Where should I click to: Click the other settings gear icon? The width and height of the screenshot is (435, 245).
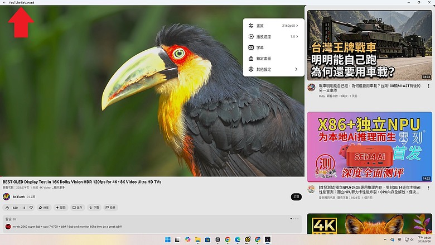251,69
